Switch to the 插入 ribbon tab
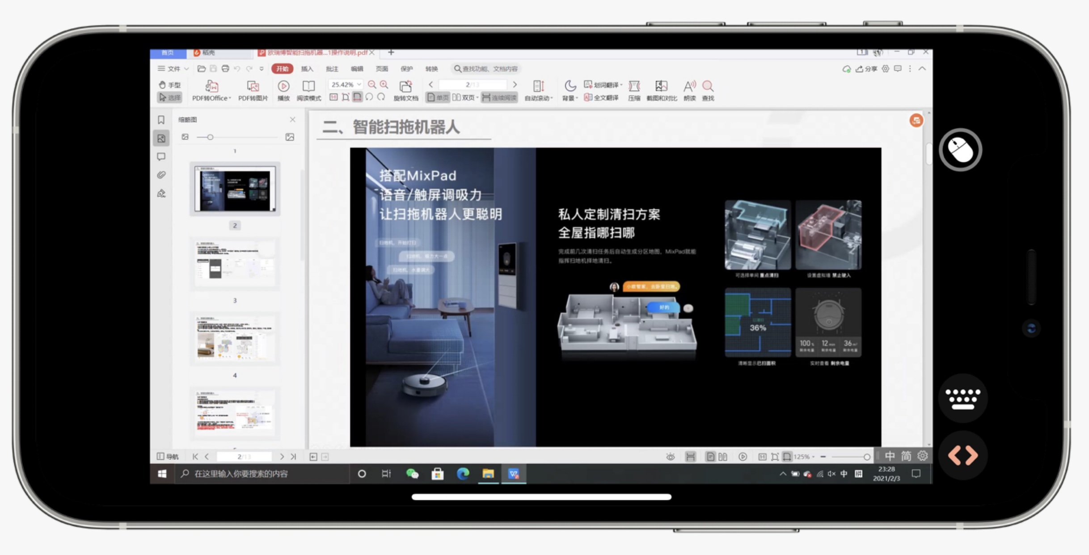The height and width of the screenshot is (555, 1089). point(307,69)
